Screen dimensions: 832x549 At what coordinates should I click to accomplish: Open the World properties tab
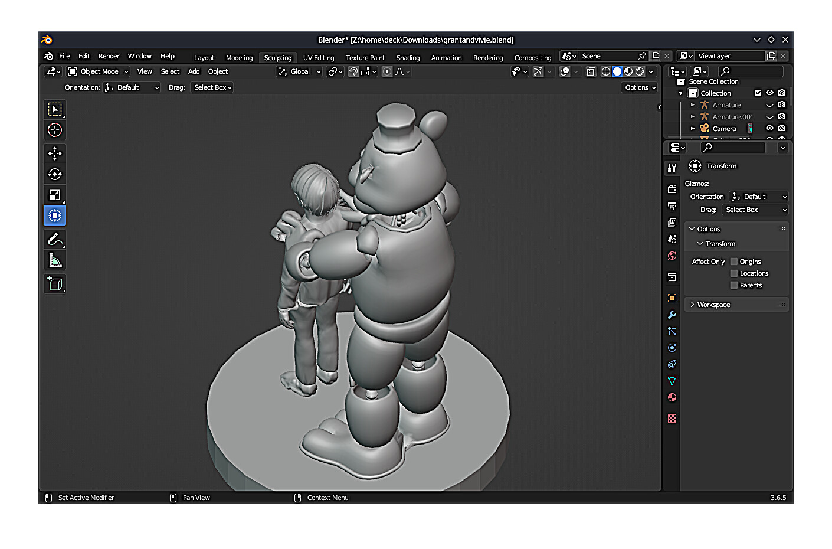672,256
